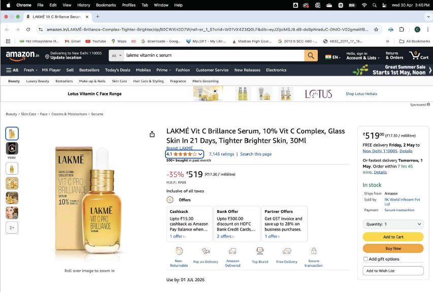Bookmark this page with star icon
Image resolution: width=433 pixels, height=292 pixels.
coord(376,29)
